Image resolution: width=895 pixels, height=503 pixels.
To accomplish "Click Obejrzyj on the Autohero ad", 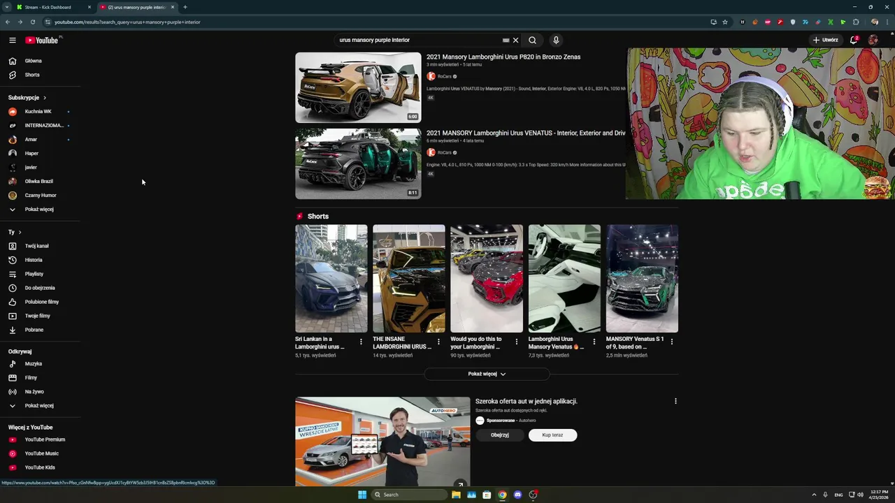I will pyautogui.click(x=499, y=435).
